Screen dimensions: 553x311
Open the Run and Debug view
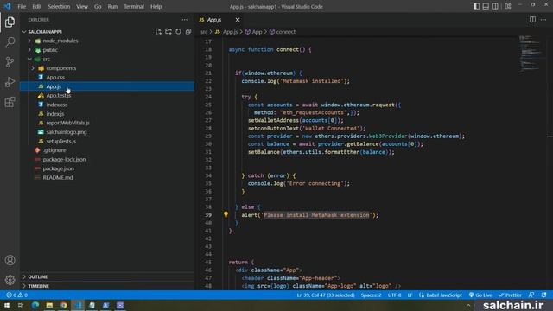[10, 82]
